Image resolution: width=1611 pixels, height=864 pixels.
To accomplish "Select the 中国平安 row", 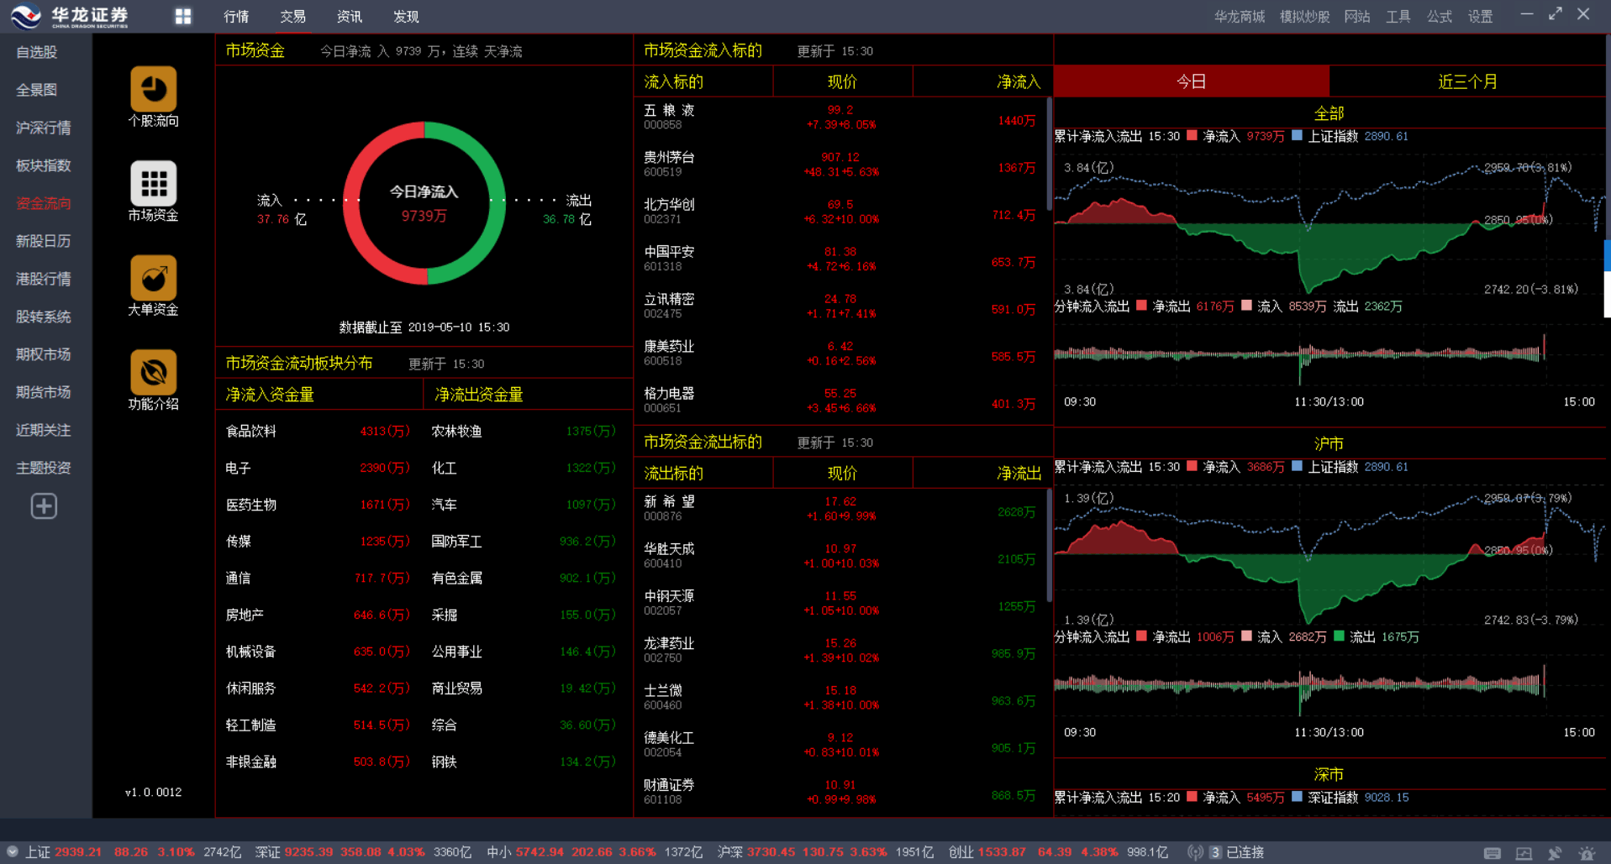I will [x=840, y=259].
